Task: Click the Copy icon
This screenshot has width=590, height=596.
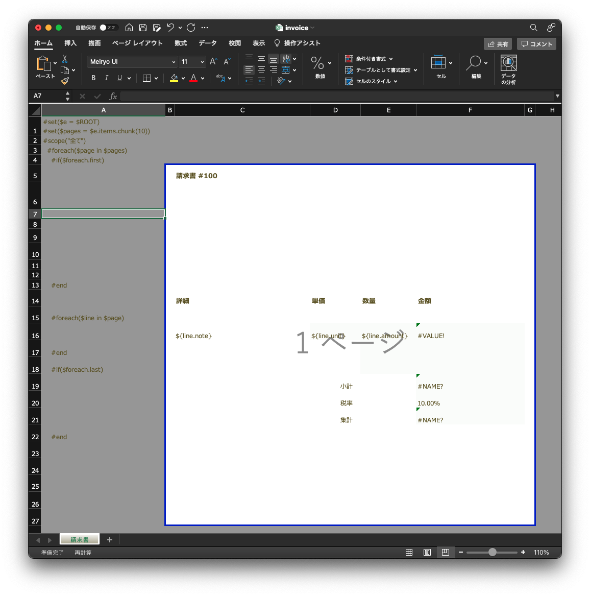Action: 65,70
